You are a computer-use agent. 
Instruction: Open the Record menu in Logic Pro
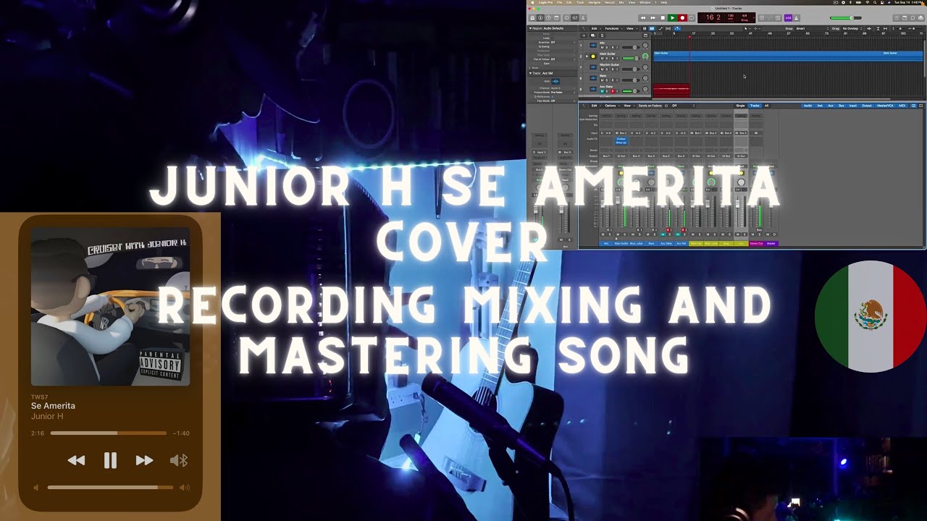pyautogui.click(x=610, y=3)
